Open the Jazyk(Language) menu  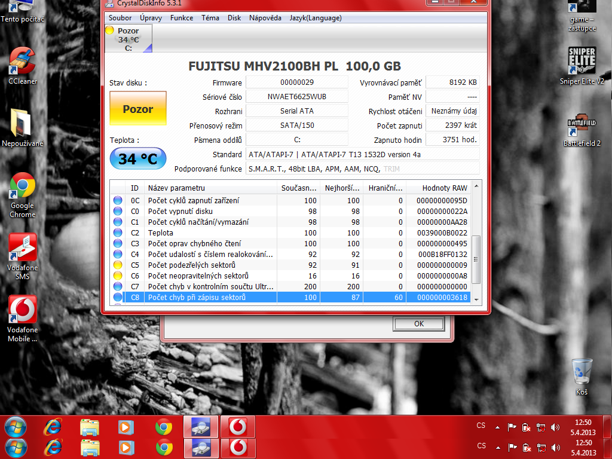point(316,18)
